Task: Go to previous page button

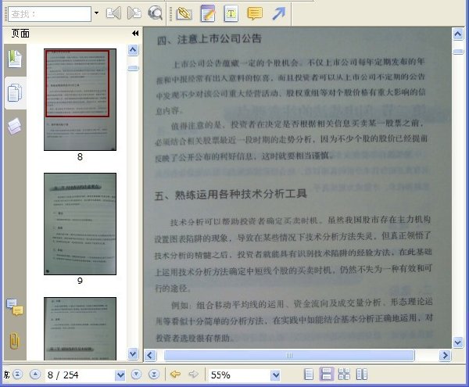Action: (x=35, y=374)
